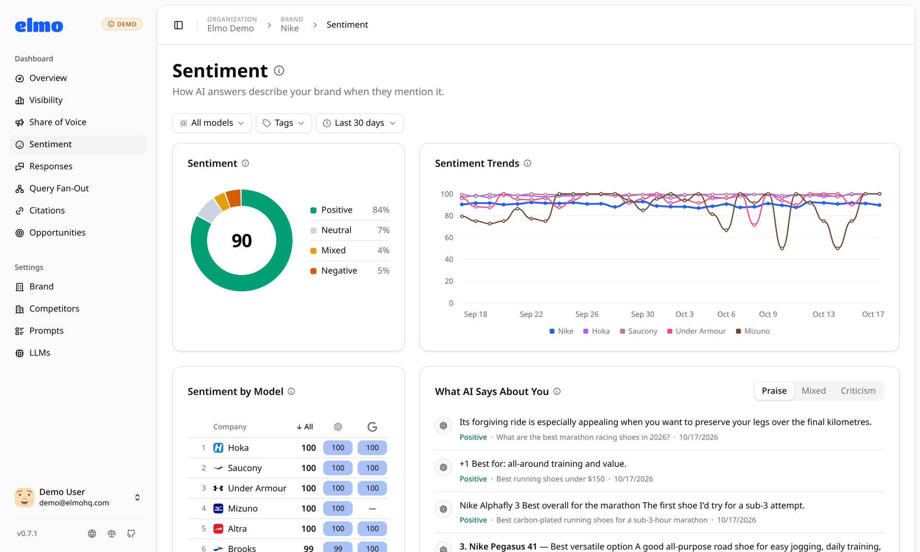Toggle Mizuno series in trends legend
The height and width of the screenshot is (552, 920).
point(753,331)
